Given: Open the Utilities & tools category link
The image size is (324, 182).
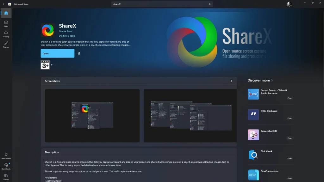Looking at the screenshot, I should tap(67, 36).
